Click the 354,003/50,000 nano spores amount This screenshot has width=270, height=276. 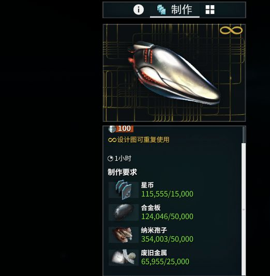(167, 239)
